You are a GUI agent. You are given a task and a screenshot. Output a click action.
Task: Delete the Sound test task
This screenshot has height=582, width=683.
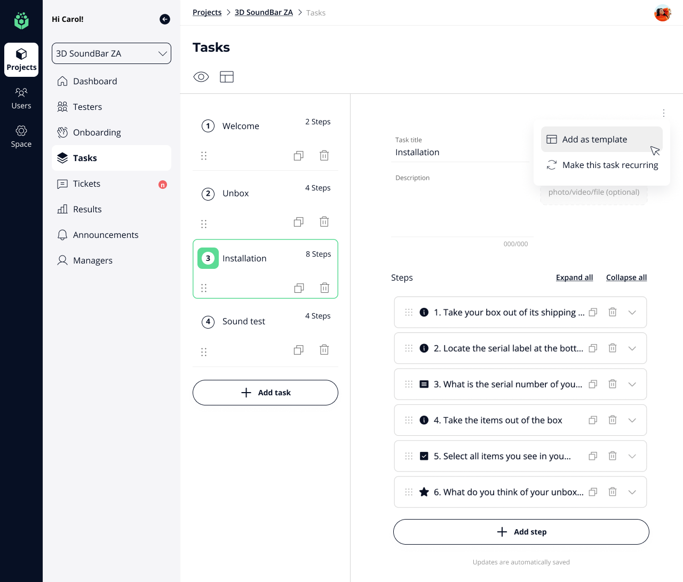tap(324, 350)
